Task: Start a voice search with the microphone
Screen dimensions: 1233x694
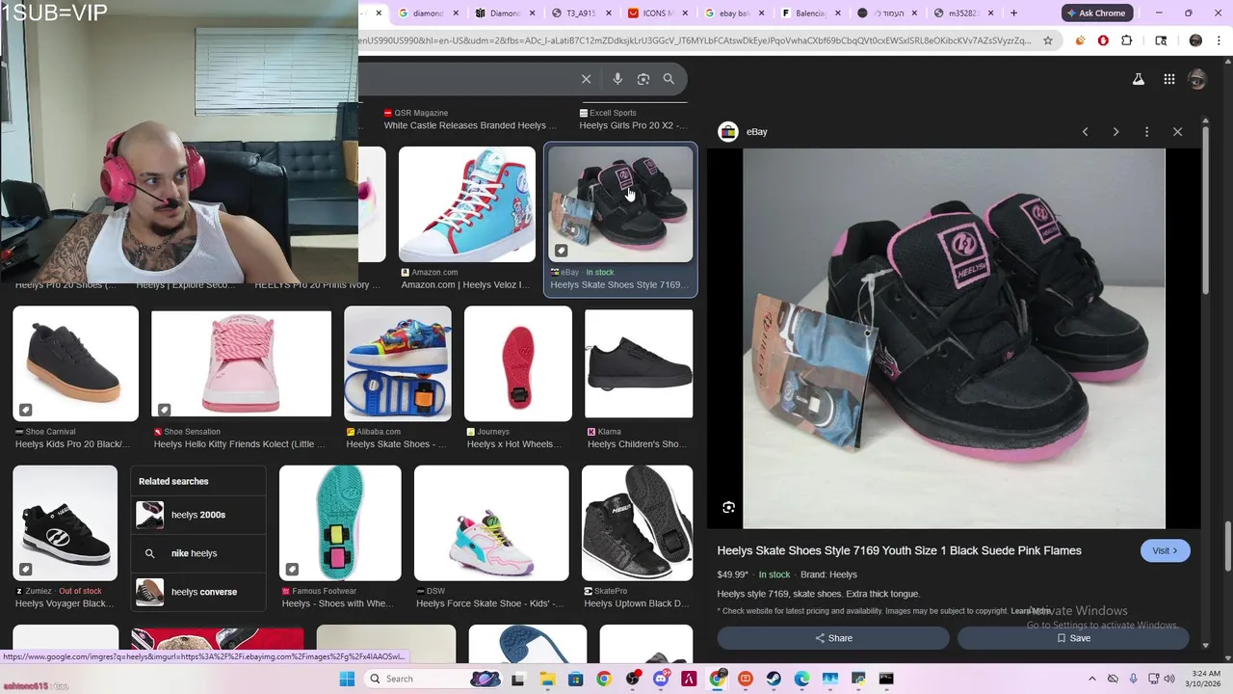Action: pos(617,79)
